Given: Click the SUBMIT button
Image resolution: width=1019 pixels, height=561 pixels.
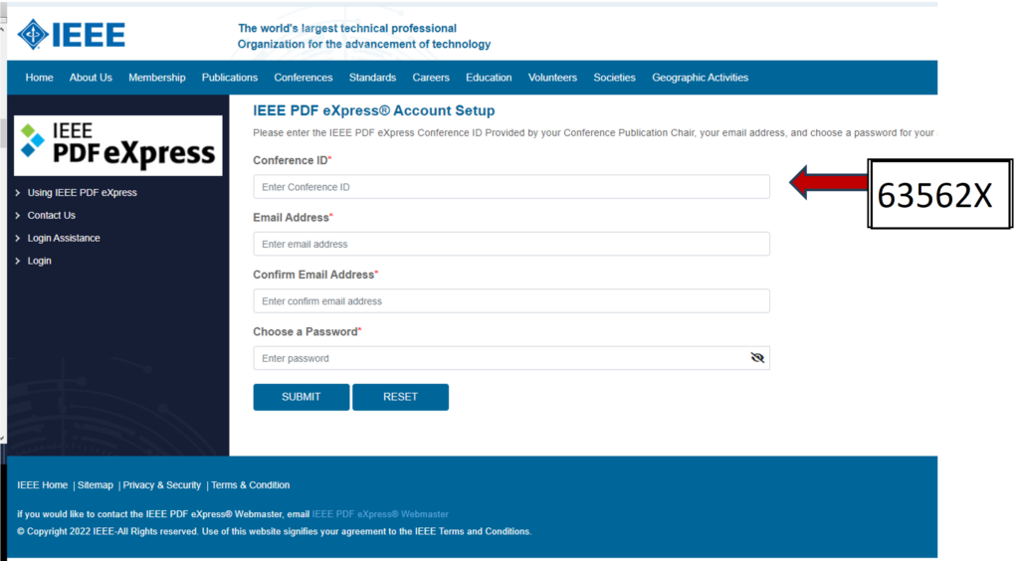Looking at the screenshot, I should pyautogui.click(x=301, y=397).
